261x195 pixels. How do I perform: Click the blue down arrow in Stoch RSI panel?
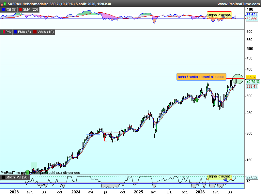click(225, 180)
